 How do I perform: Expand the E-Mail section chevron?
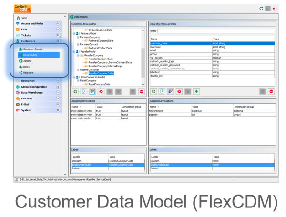click(x=58, y=104)
